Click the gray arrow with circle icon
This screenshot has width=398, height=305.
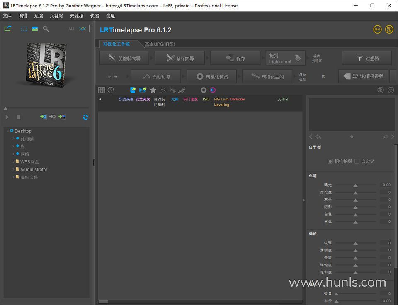53,117
